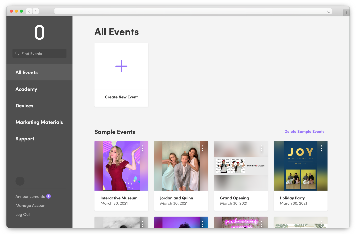Open a new browser tab with plus
Viewport: 356px width, 234px height.
(346, 13)
